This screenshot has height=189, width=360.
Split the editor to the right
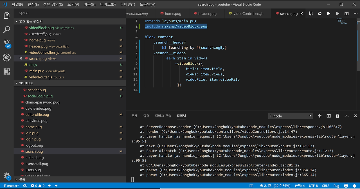[346, 13]
